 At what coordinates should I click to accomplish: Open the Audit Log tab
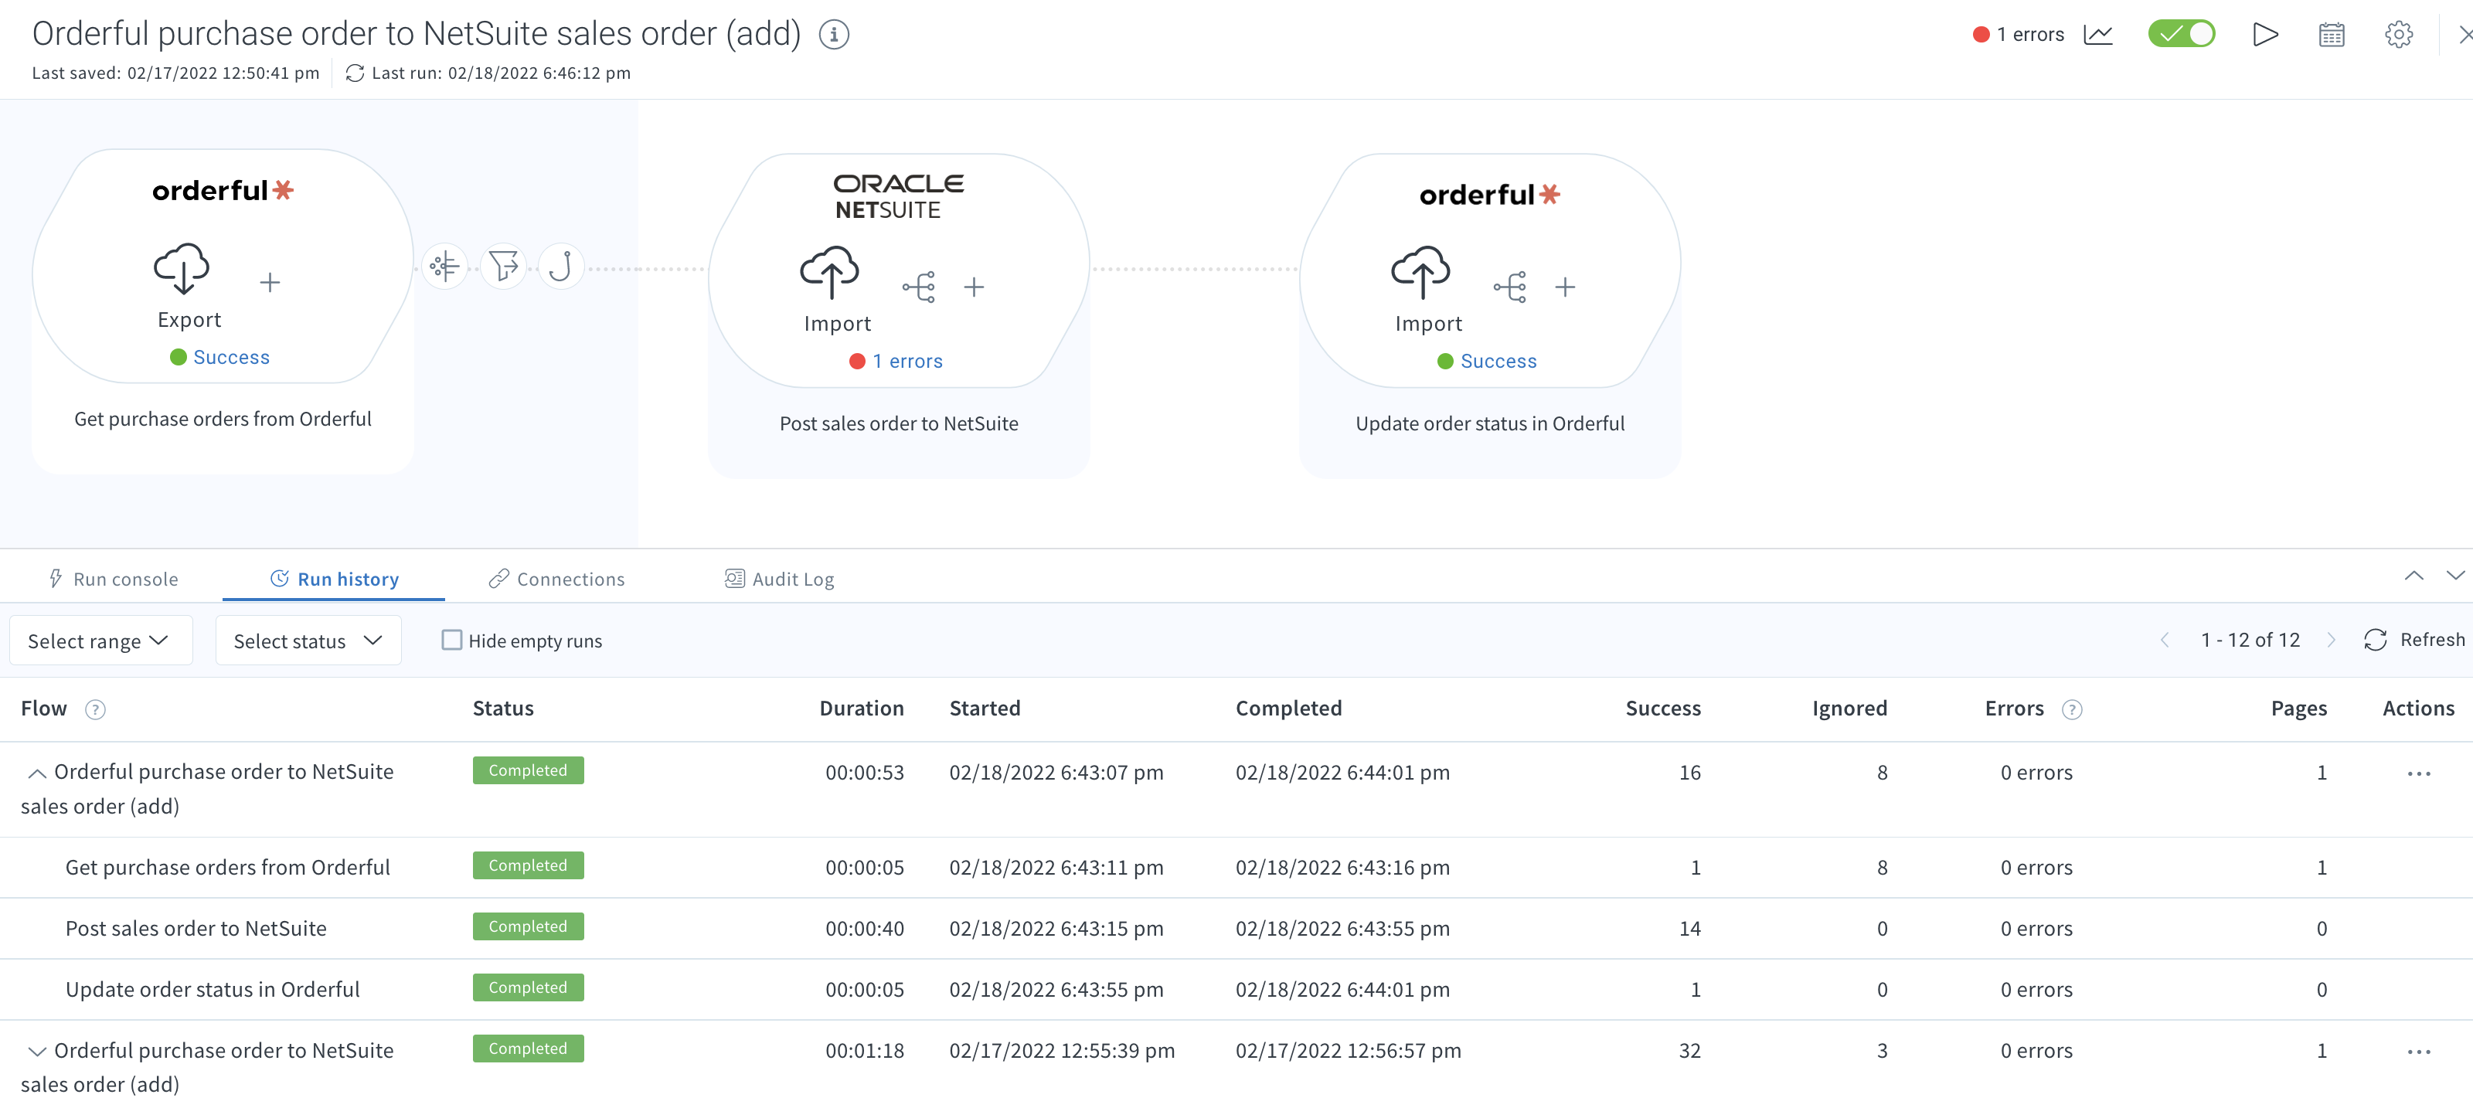click(780, 579)
